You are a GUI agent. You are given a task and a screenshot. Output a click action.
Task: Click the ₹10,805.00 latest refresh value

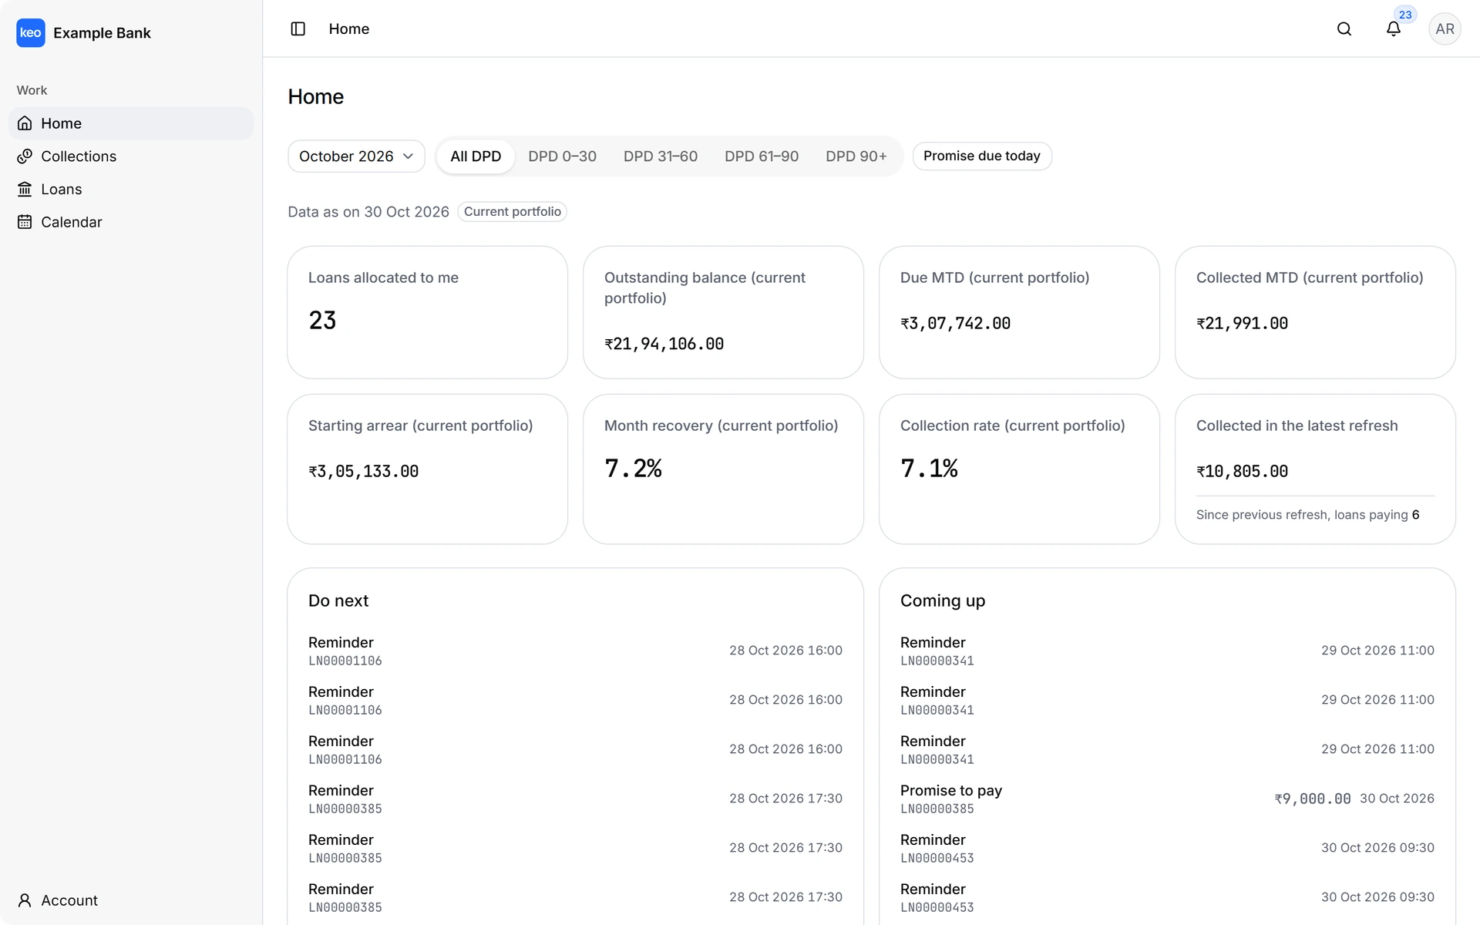1243,472
